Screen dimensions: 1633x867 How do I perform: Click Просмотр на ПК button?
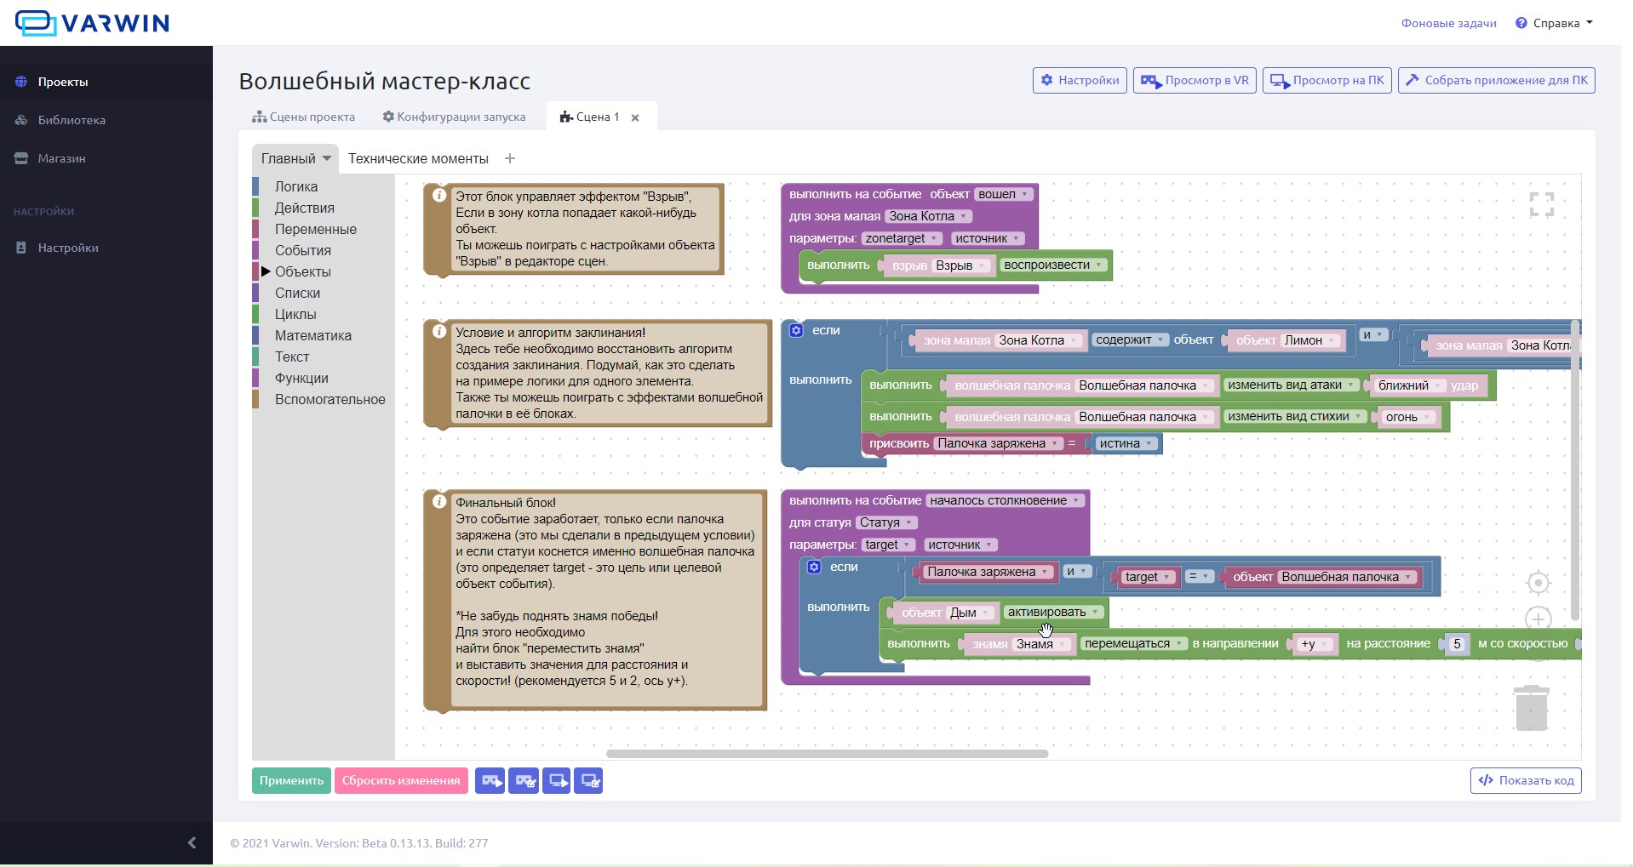[1326, 80]
